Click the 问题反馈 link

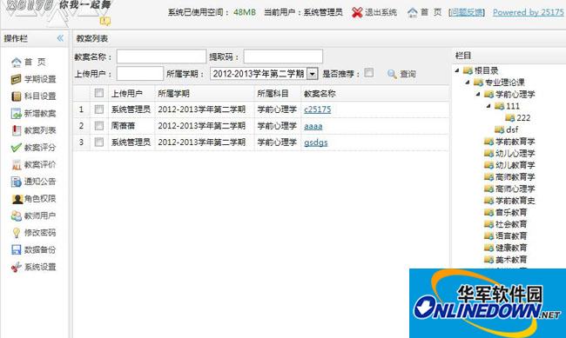pos(467,13)
